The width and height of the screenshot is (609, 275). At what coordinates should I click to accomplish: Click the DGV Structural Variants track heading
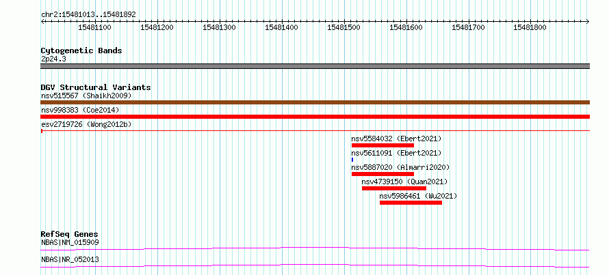(96, 87)
